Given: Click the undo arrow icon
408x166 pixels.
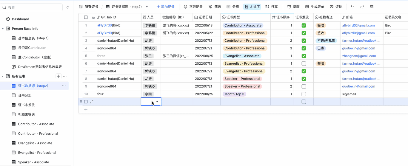Looking at the screenshot, I should 352,7.
